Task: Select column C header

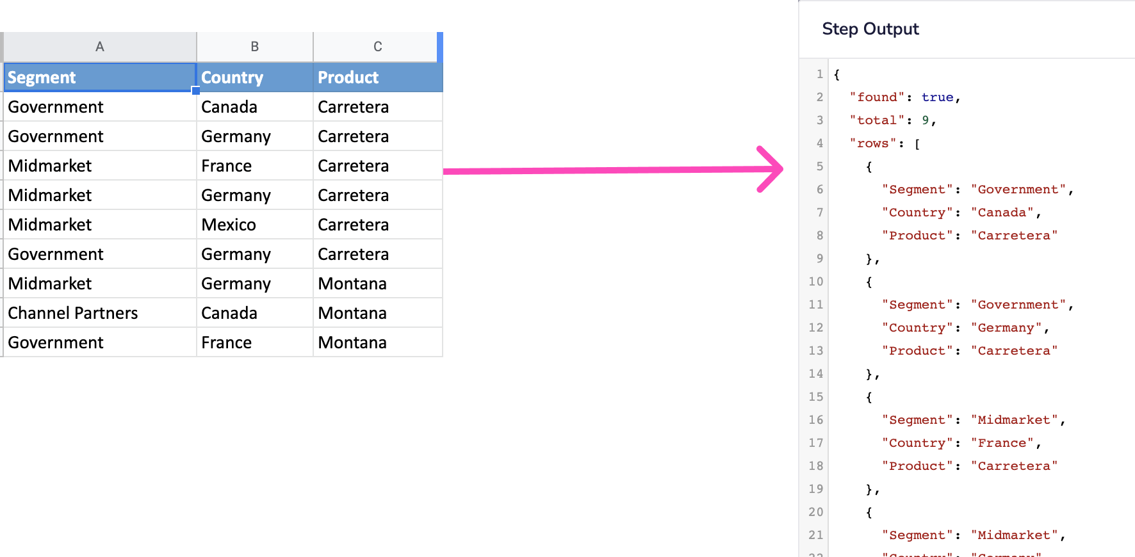Action: (x=377, y=47)
